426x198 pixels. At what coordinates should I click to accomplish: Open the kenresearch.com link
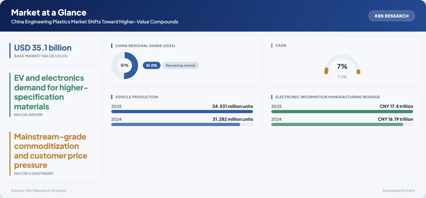pos(399,190)
